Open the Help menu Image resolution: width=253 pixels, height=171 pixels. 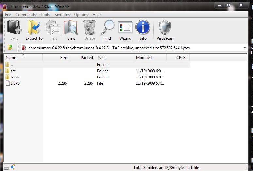tap(96, 15)
